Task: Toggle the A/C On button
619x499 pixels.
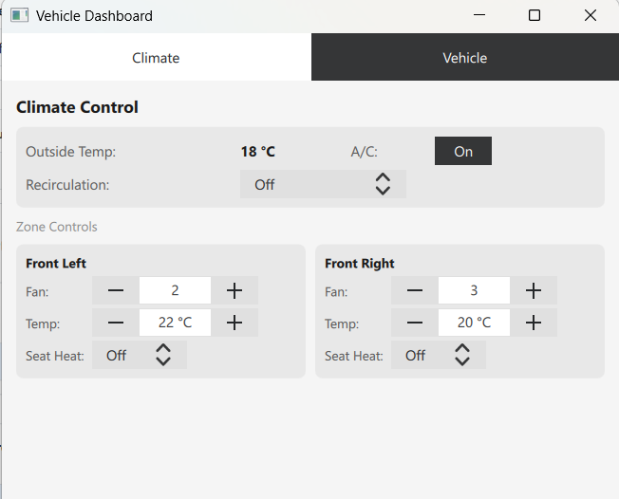Action: click(x=463, y=152)
